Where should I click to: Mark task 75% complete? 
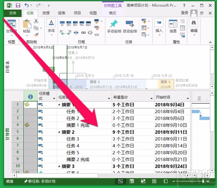82,23
